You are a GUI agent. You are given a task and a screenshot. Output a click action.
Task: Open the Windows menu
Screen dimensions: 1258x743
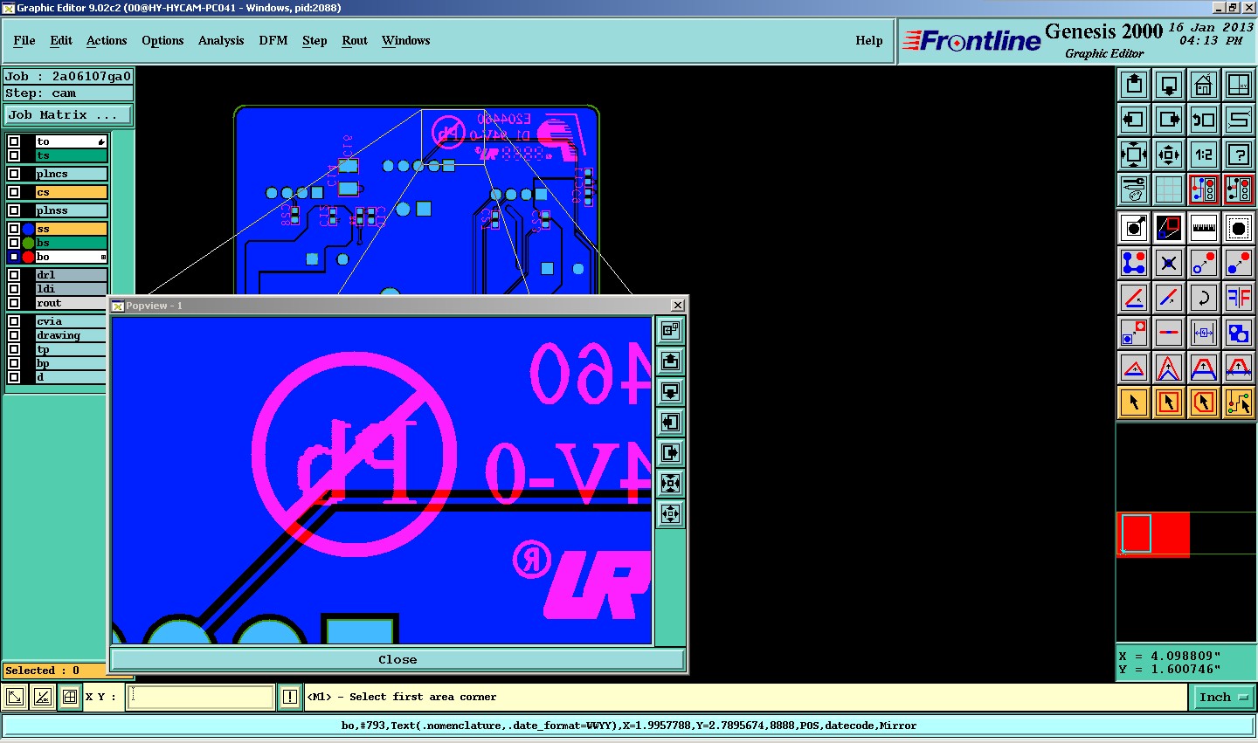[x=405, y=40]
